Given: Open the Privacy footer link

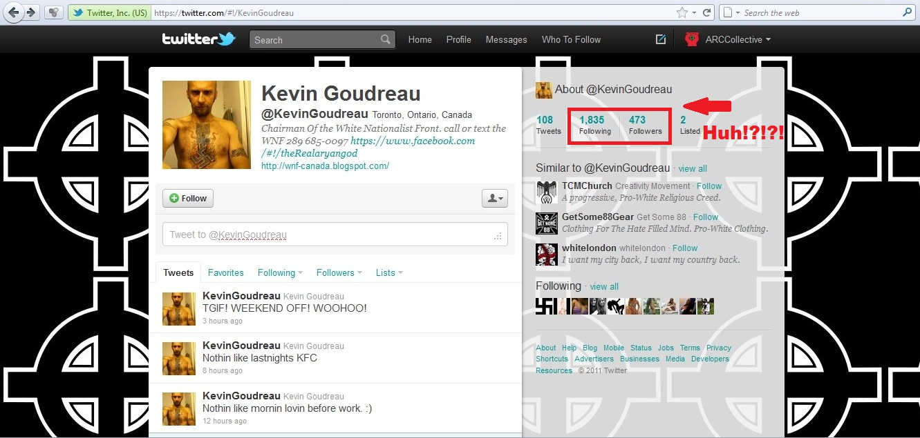Looking at the screenshot, I should 719,348.
